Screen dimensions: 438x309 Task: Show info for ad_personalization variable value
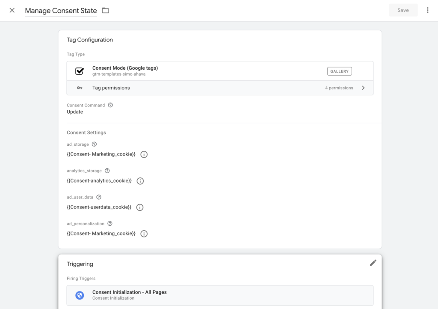(x=144, y=234)
